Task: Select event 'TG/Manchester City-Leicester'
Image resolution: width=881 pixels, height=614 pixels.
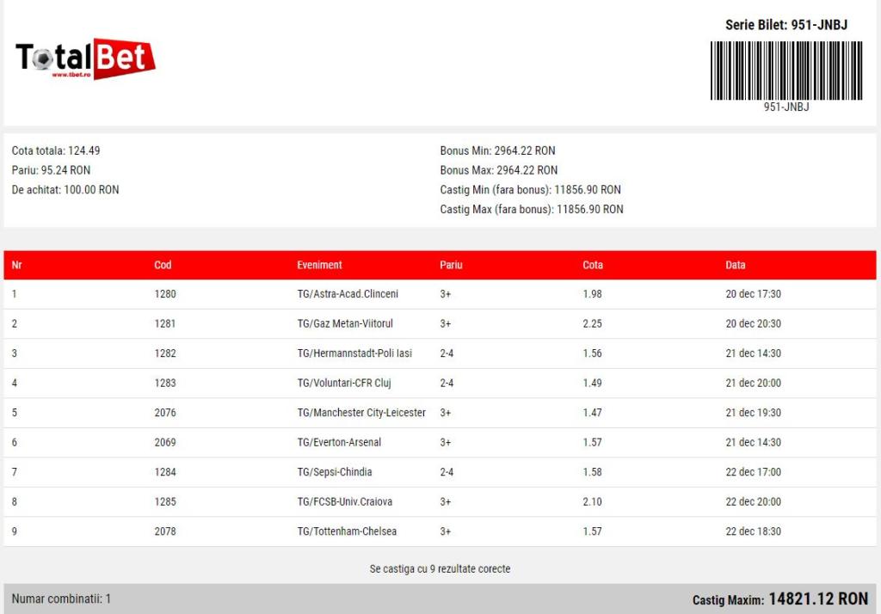Action: [361, 413]
